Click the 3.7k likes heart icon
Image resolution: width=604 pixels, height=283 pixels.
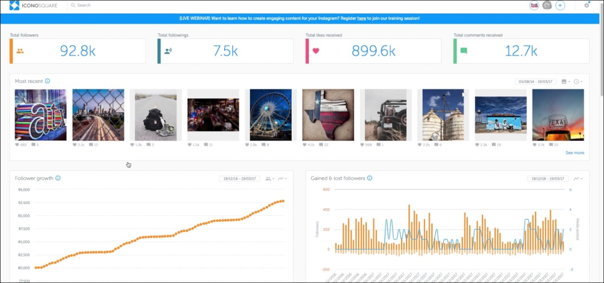point(535,145)
